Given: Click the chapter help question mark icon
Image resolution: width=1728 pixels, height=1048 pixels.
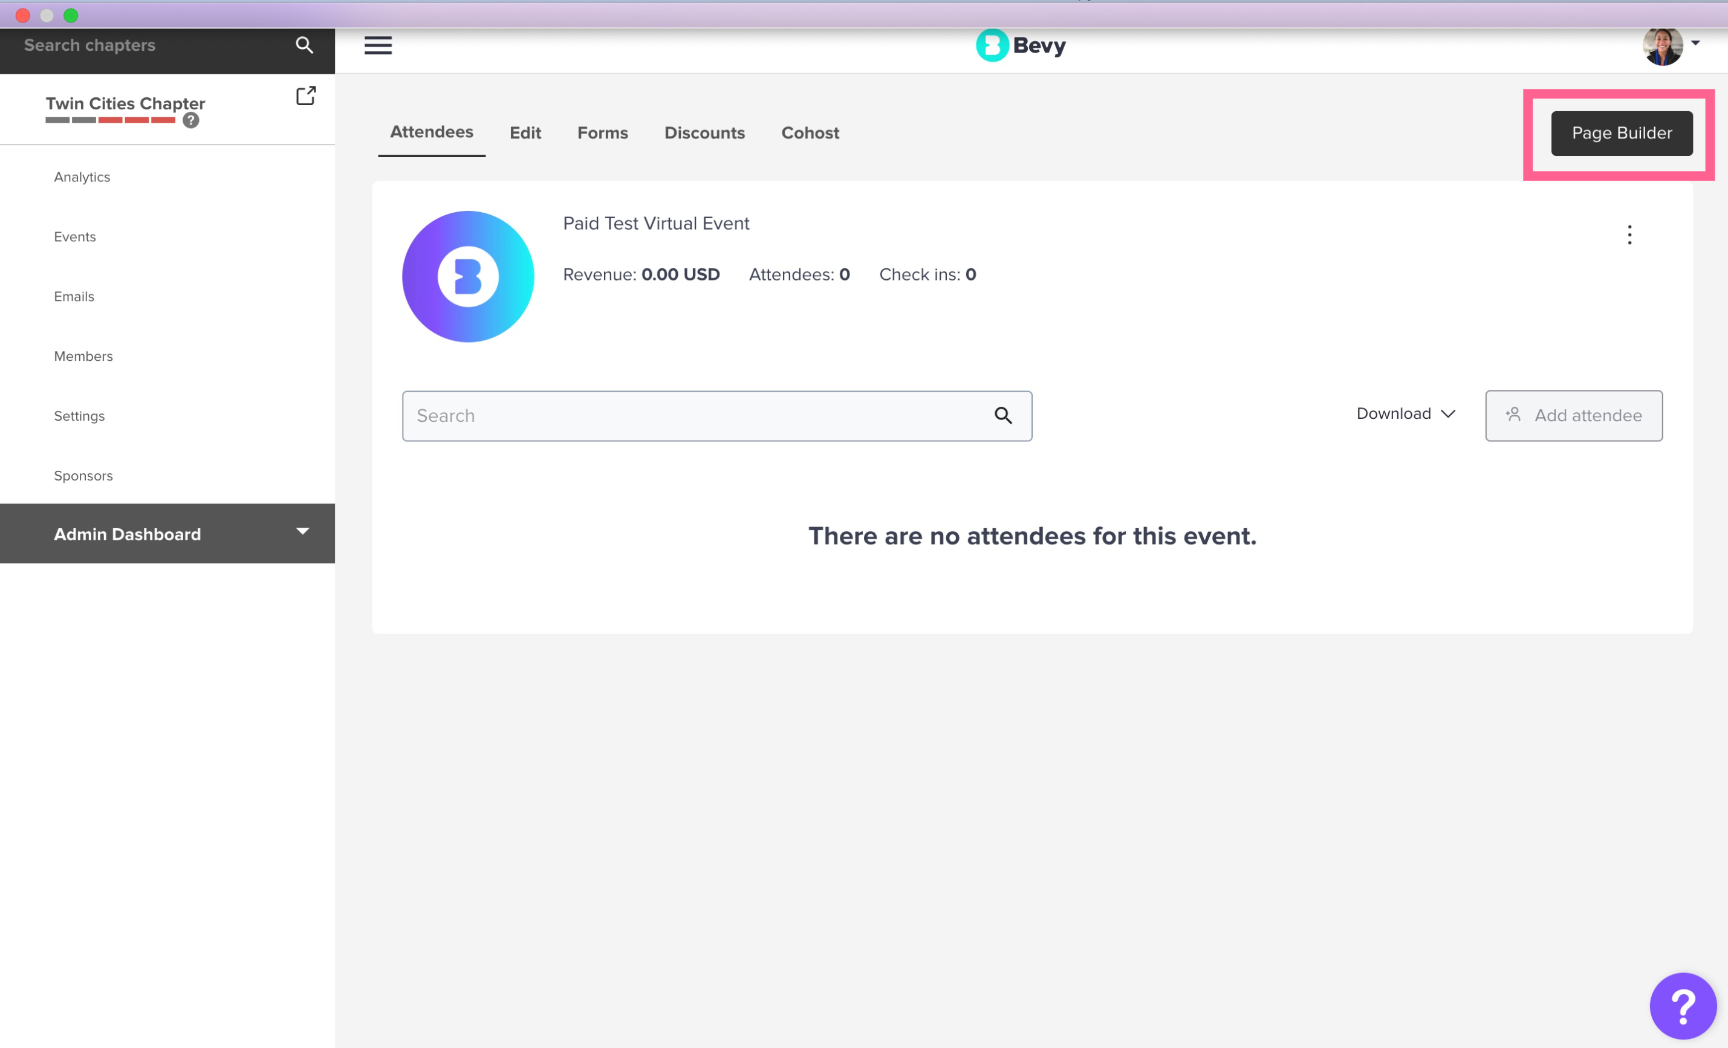Looking at the screenshot, I should (x=189, y=120).
